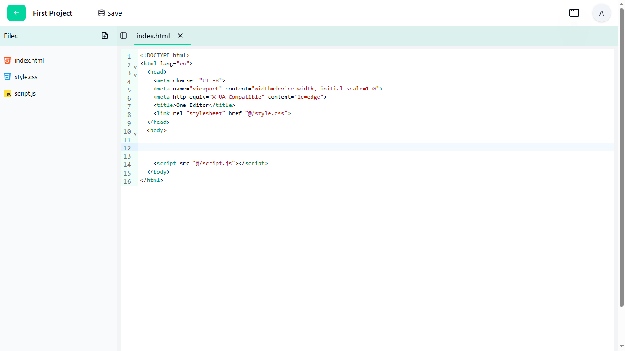This screenshot has height=351, width=625.
Task: Open the browser preview window icon
Action: (x=574, y=13)
